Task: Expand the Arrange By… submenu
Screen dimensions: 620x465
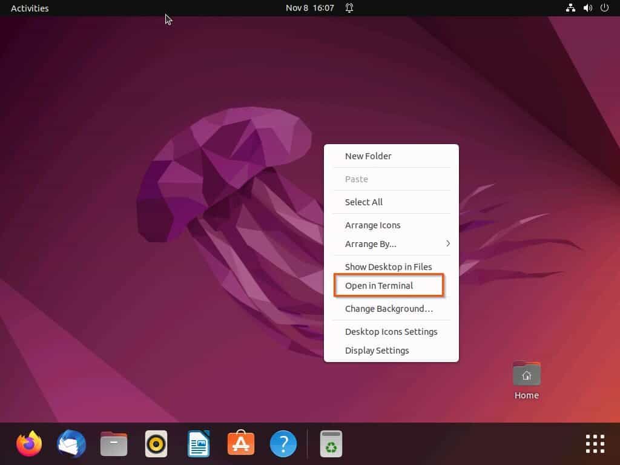Action: point(392,244)
